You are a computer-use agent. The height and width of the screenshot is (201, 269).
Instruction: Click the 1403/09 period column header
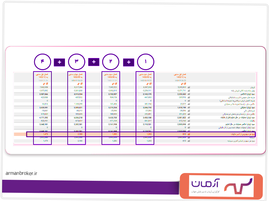coord(77,76)
